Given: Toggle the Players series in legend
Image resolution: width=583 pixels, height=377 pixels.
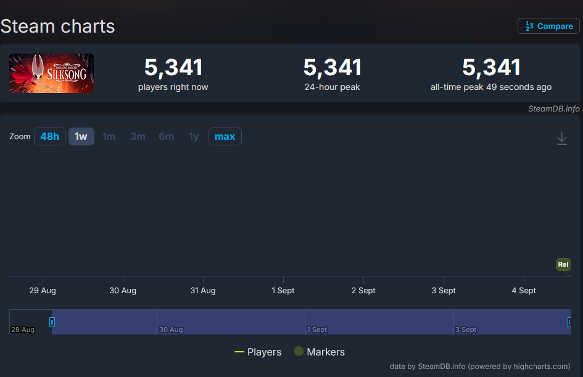Looking at the screenshot, I should 258,352.
